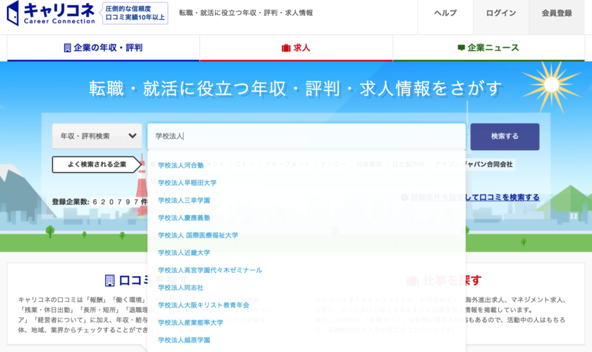592x352 pixels.
Task: Switch to the 求人 tab
Action: tap(296, 48)
